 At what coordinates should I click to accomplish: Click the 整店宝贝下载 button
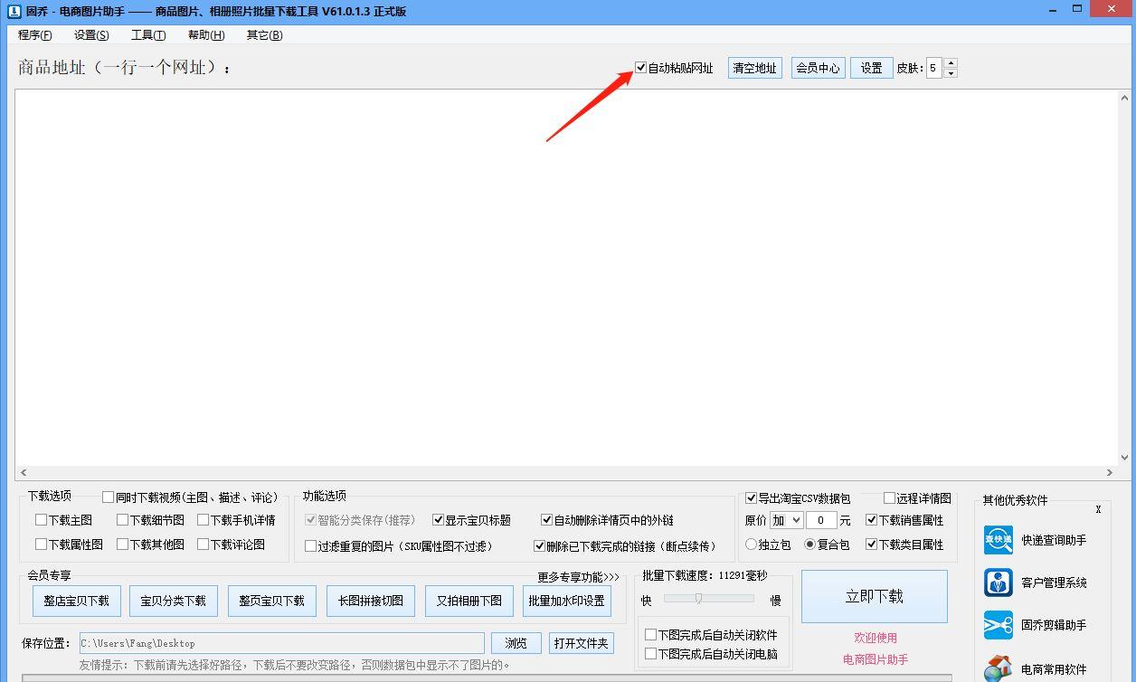76,600
